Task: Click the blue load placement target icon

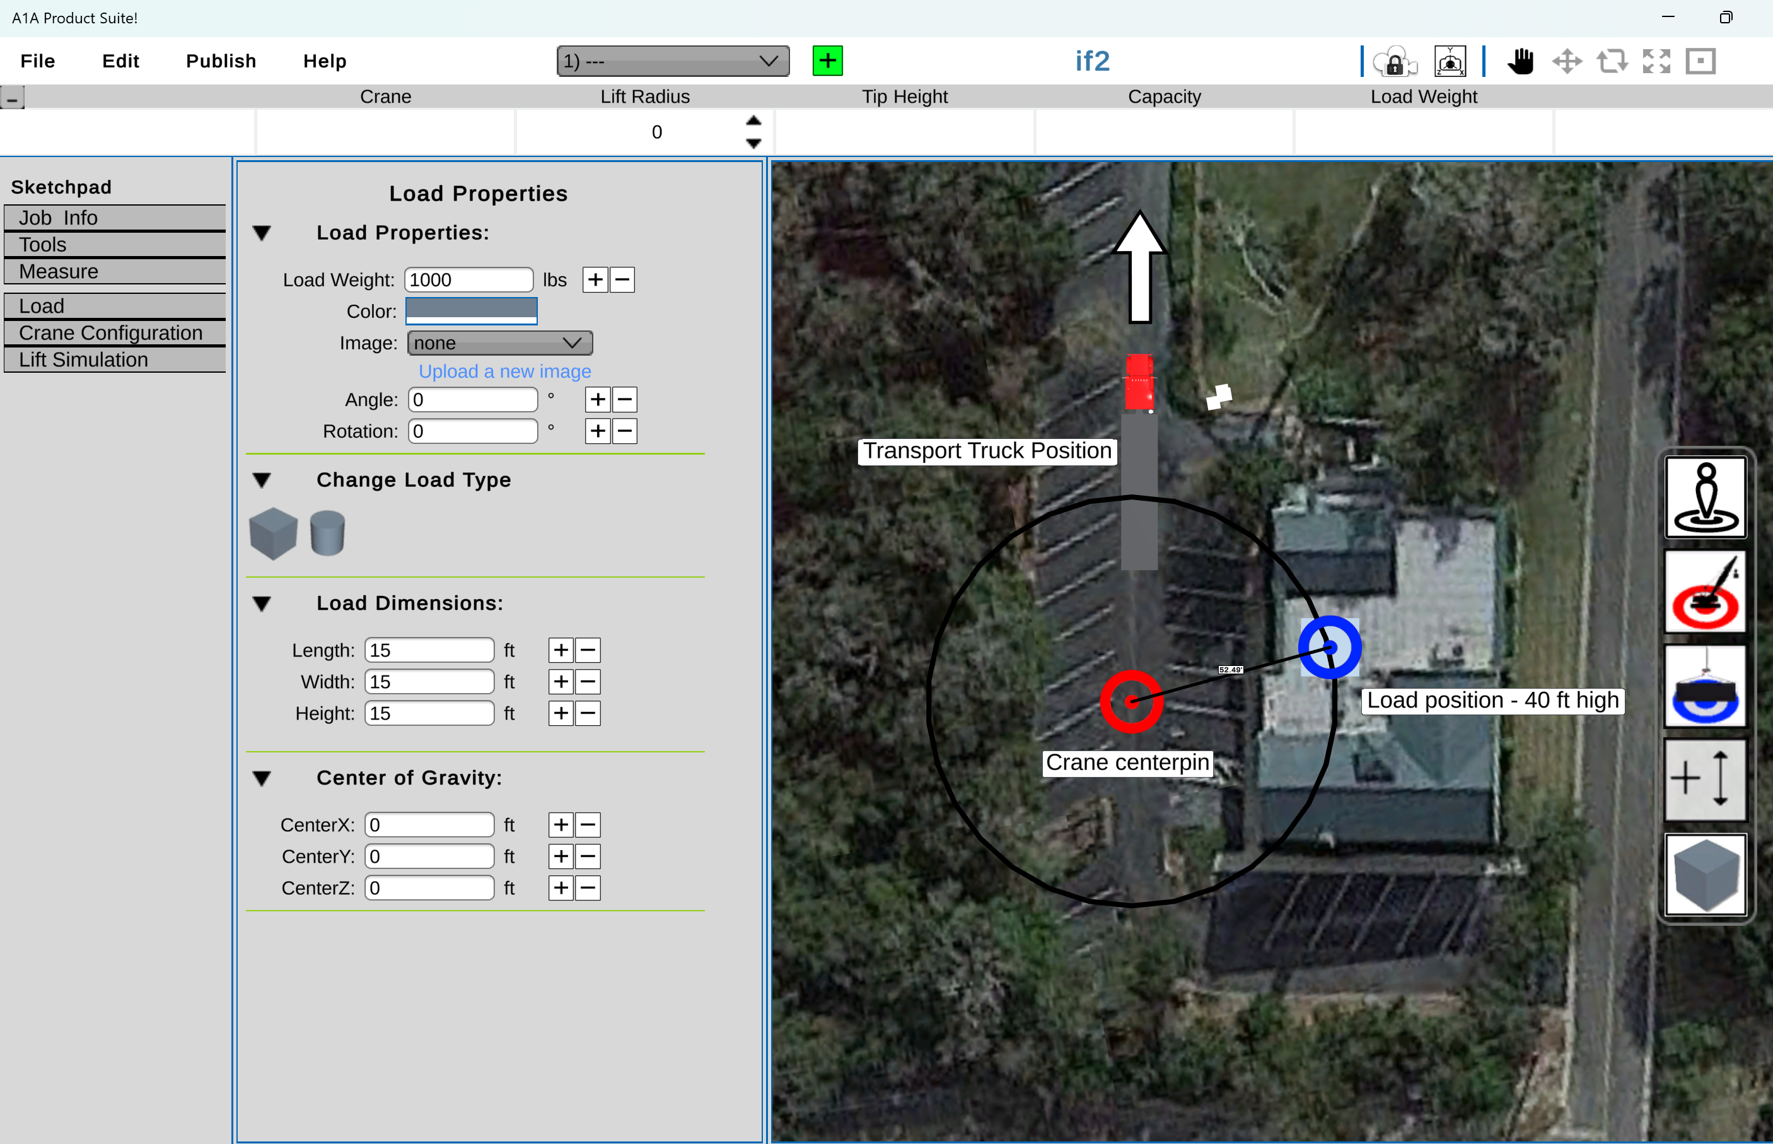Action: (x=1706, y=686)
